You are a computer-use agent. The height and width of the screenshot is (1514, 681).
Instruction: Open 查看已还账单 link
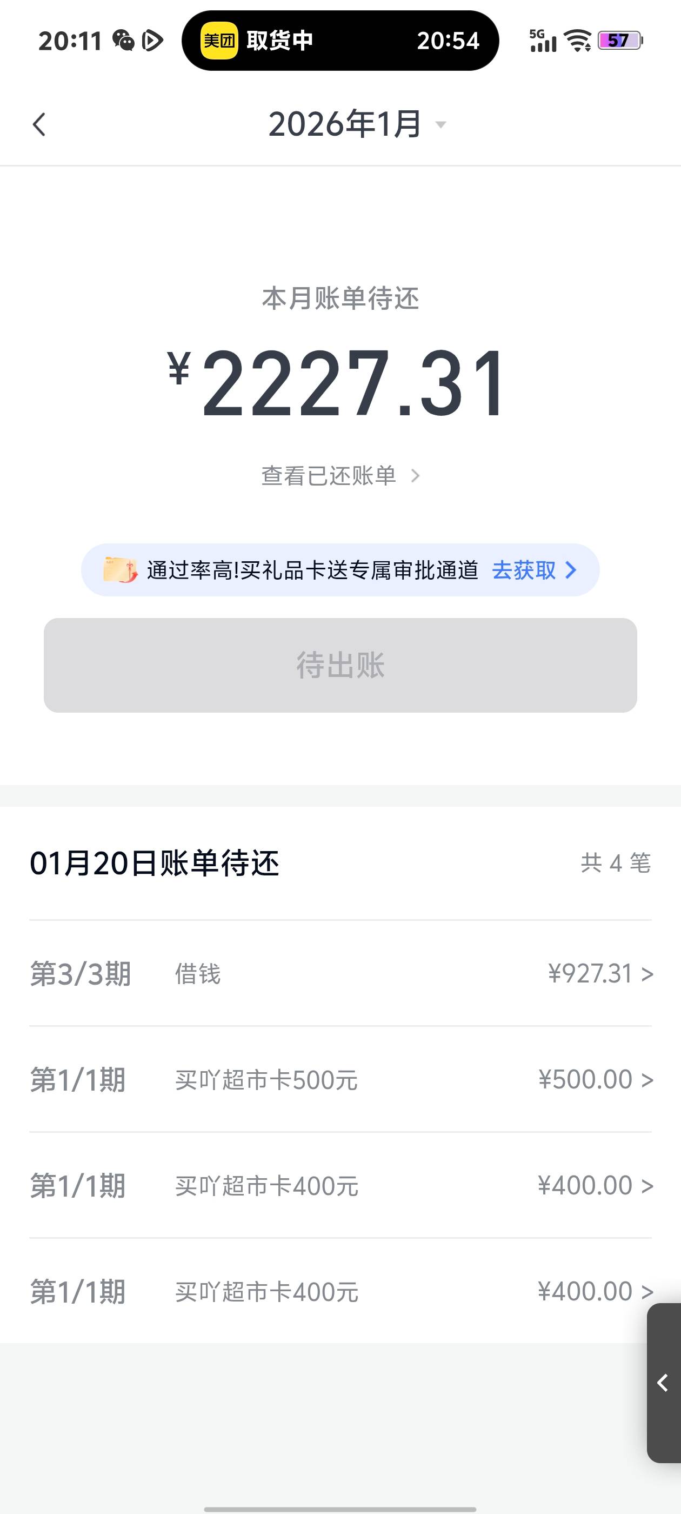click(x=340, y=475)
